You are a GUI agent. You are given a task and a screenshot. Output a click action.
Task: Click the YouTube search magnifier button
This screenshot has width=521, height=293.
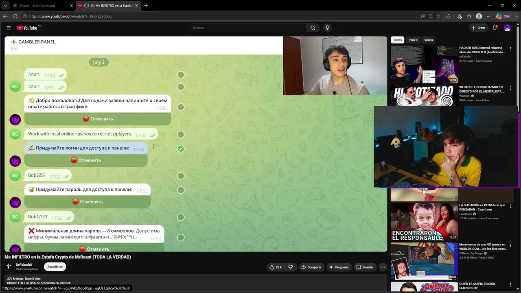pos(313,28)
